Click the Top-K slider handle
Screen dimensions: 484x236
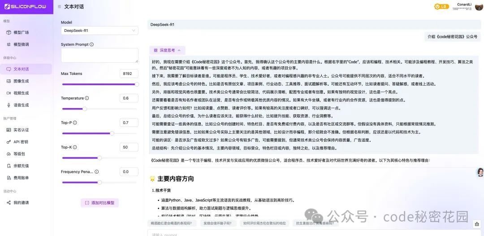(x=99, y=158)
